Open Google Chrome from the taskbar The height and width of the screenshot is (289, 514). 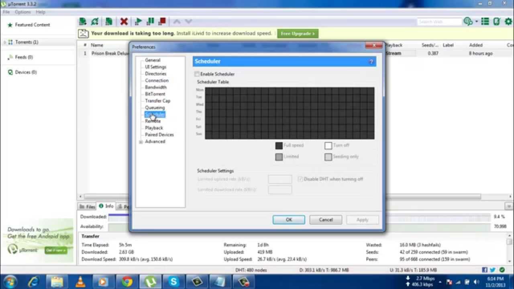(127, 282)
